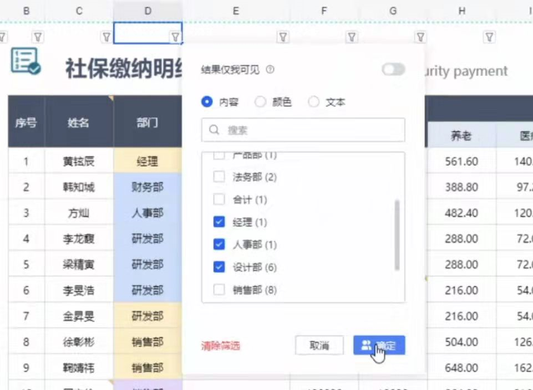Click the 研发部 cell in row 7
Image resolution: width=533 pixels, height=390 pixels.
[x=148, y=316]
